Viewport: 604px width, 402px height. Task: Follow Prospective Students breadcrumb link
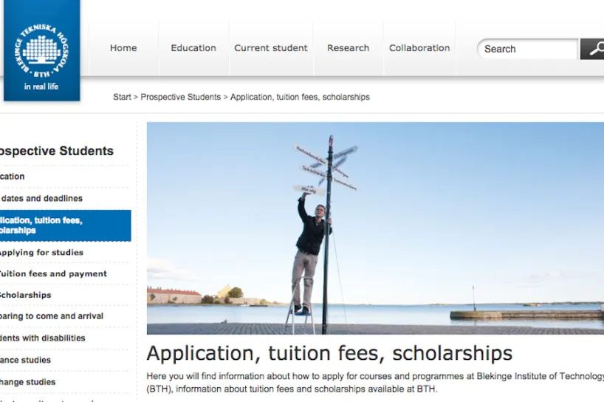click(x=181, y=97)
